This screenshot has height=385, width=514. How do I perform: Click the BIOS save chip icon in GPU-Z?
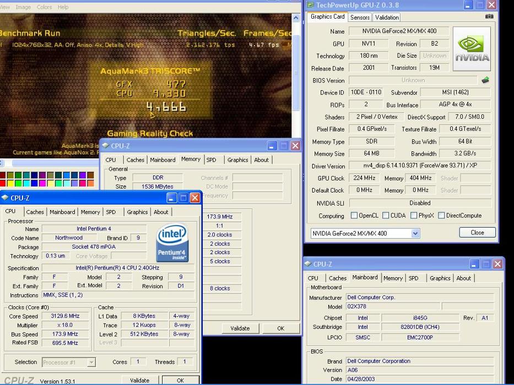tap(485, 80)
